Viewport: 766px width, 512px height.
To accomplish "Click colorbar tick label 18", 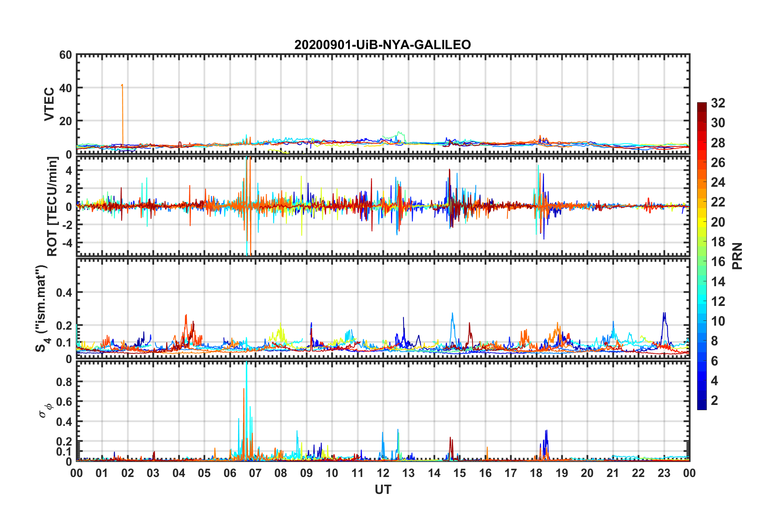I will [x=718, y=242].
